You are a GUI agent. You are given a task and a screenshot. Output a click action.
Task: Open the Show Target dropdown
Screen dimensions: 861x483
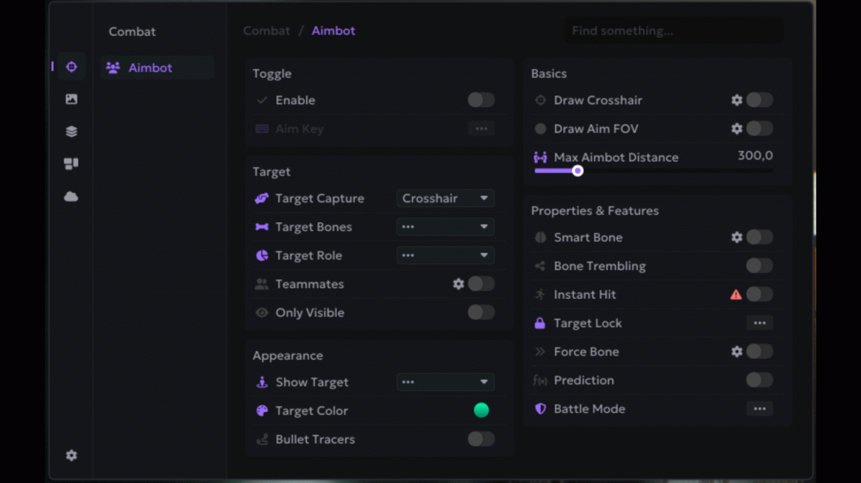point(445,382)
